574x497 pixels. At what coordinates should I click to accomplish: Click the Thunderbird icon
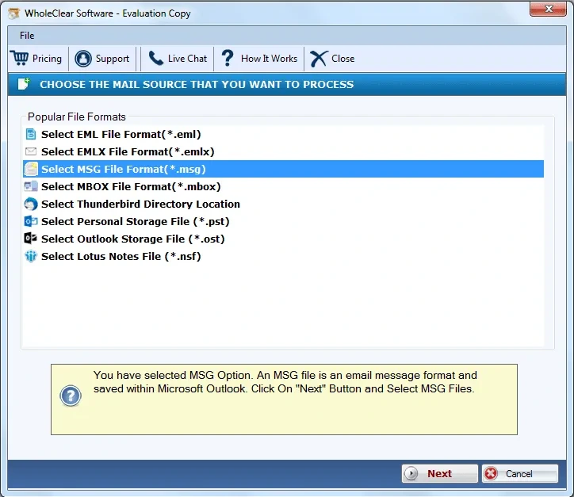coord(31,204)
